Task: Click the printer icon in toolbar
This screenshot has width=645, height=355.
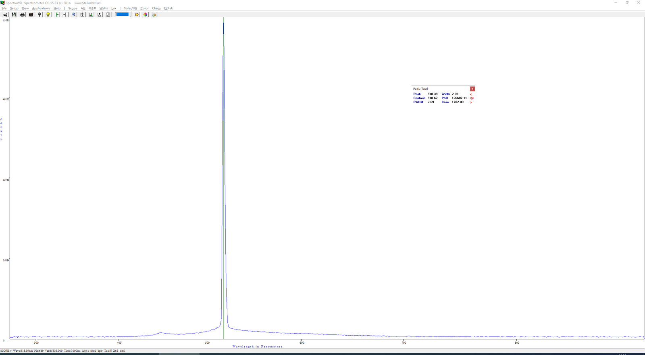Action: (x=22, y=15)
